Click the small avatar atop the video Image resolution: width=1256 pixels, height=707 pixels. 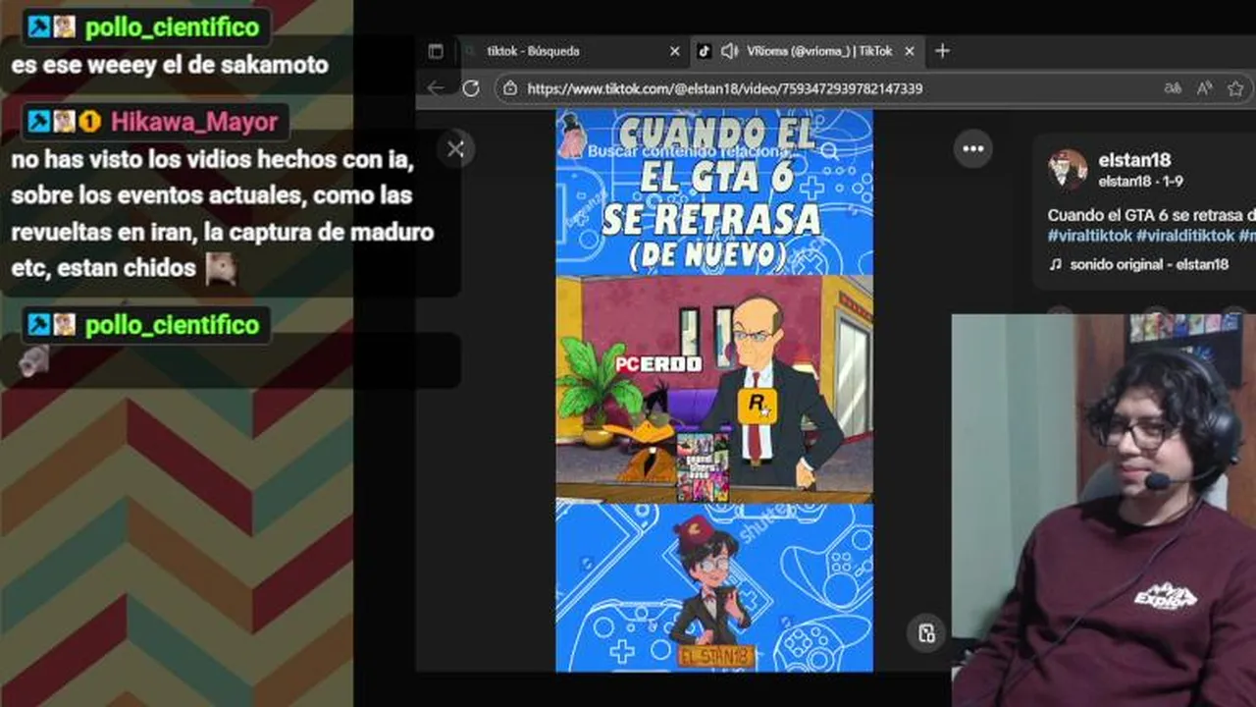point(572,136)
